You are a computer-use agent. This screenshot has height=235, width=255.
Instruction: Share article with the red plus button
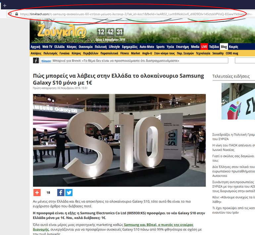click(x=37, y=192)
